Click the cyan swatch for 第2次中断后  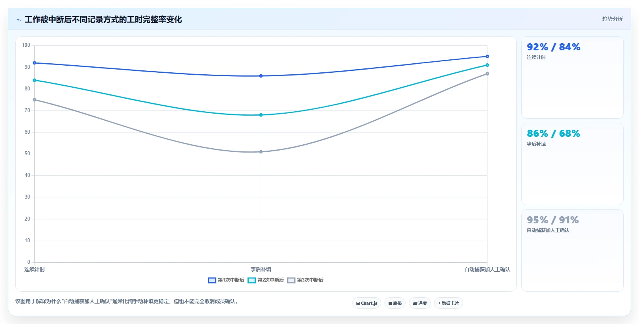252,280
